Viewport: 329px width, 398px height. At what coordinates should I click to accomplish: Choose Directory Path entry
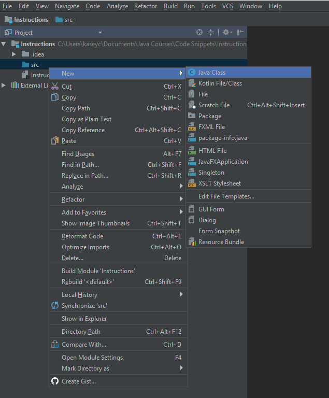[x=118, y=332]
